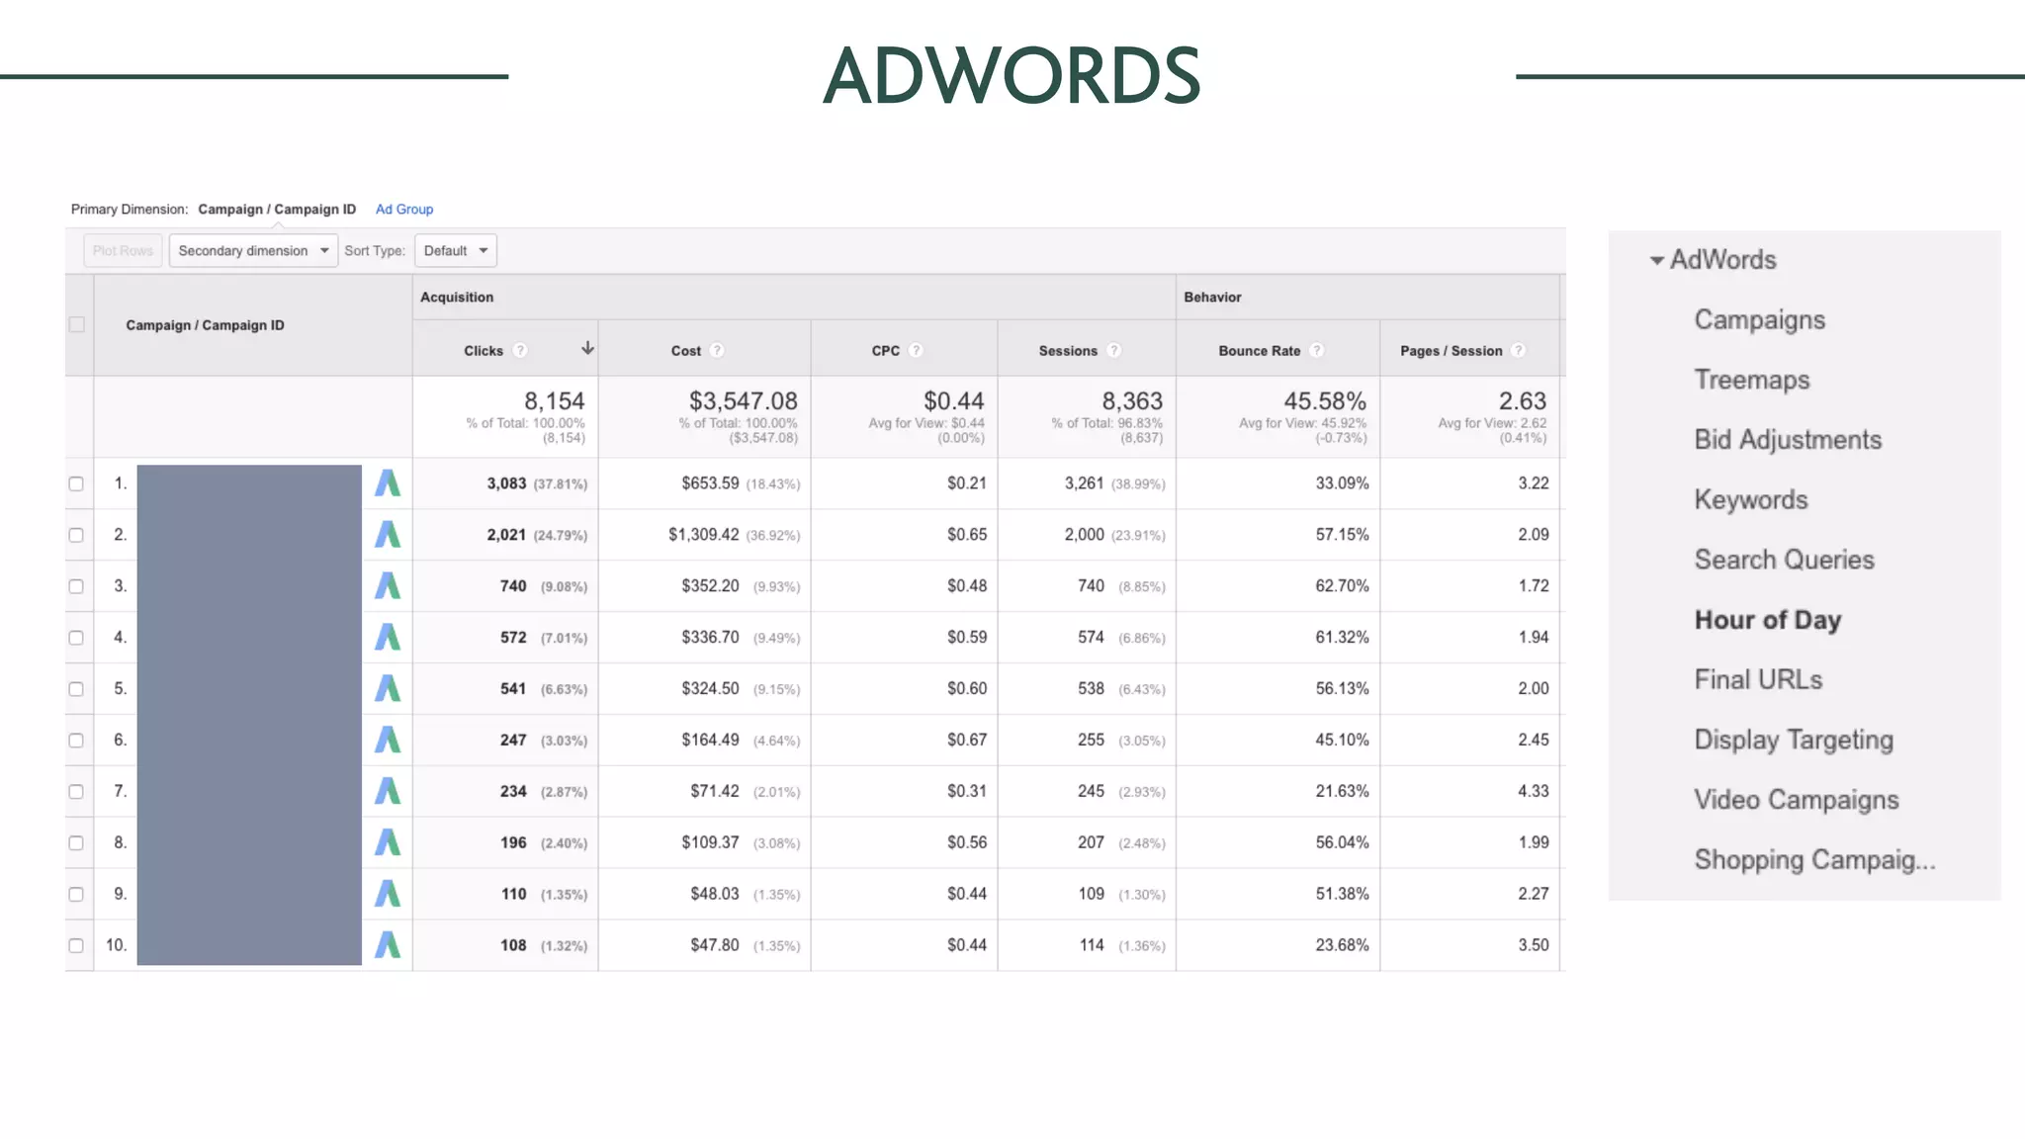The image size is (2025, 1139).
Task: Check the row 7 checkbox
Action: coord(76,792)
